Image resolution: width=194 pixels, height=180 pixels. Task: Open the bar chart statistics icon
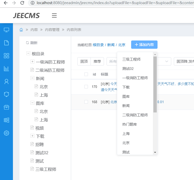pyautogui.click(x=6, y=69)
